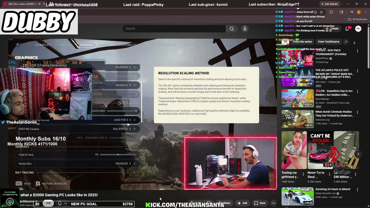Click the YouTube search magnifier icon
The height and width of the screenshot is (208, 370).
coord(232,29)
